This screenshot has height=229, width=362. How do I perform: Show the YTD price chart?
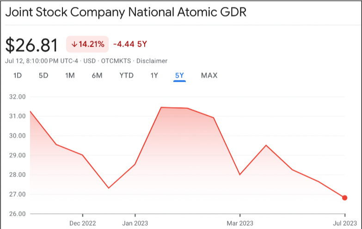[127, 75]
